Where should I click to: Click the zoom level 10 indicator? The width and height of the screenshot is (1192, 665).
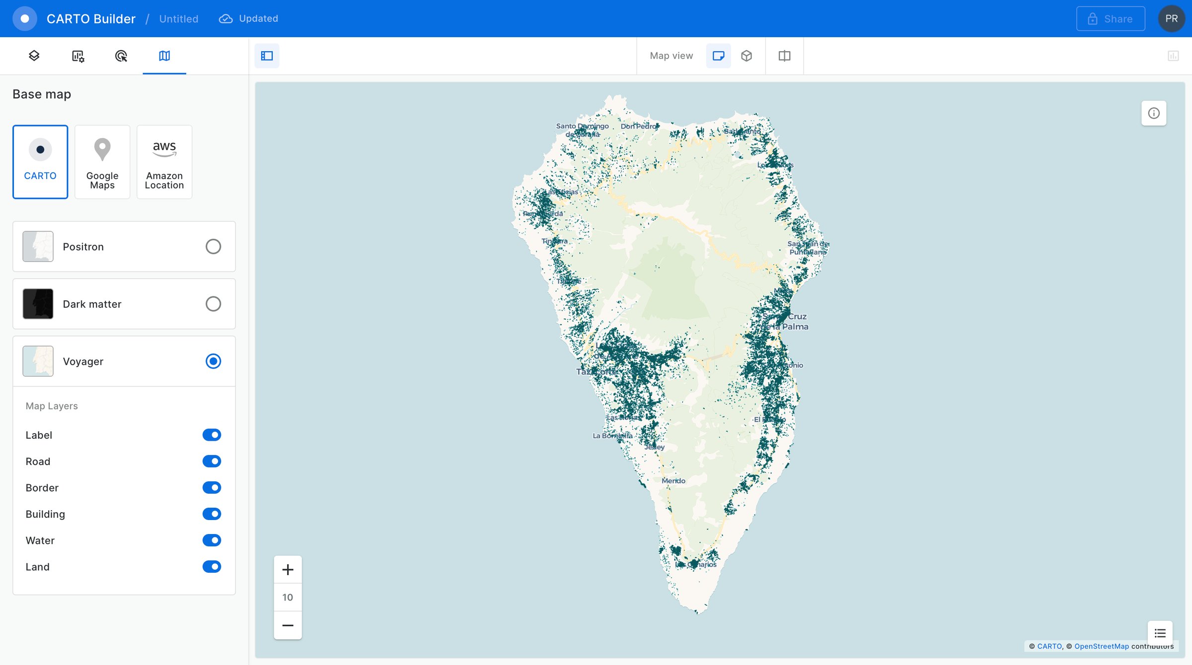(x=288, y=598)
